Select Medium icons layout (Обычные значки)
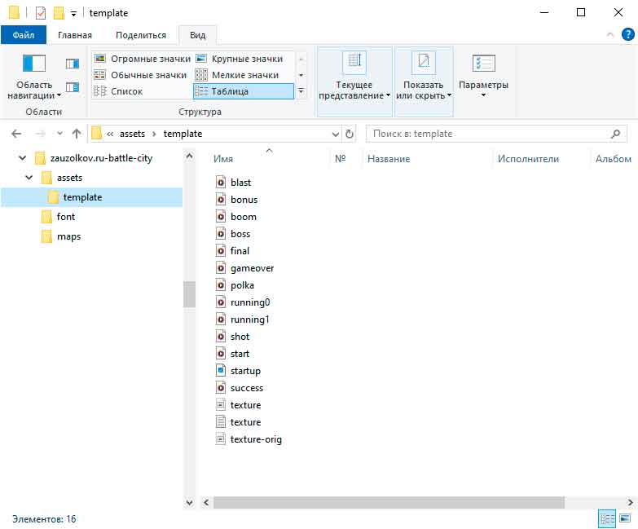Viewport: 638px width, 529px height. [140, 75]
